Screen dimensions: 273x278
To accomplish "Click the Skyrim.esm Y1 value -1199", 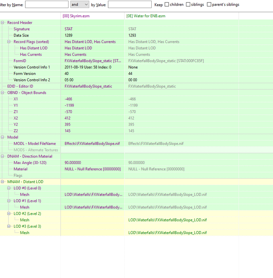I will point(69,105).
